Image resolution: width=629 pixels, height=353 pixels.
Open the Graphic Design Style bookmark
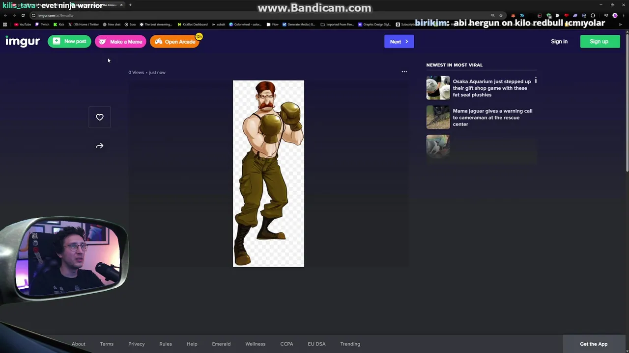coord(375,24)
